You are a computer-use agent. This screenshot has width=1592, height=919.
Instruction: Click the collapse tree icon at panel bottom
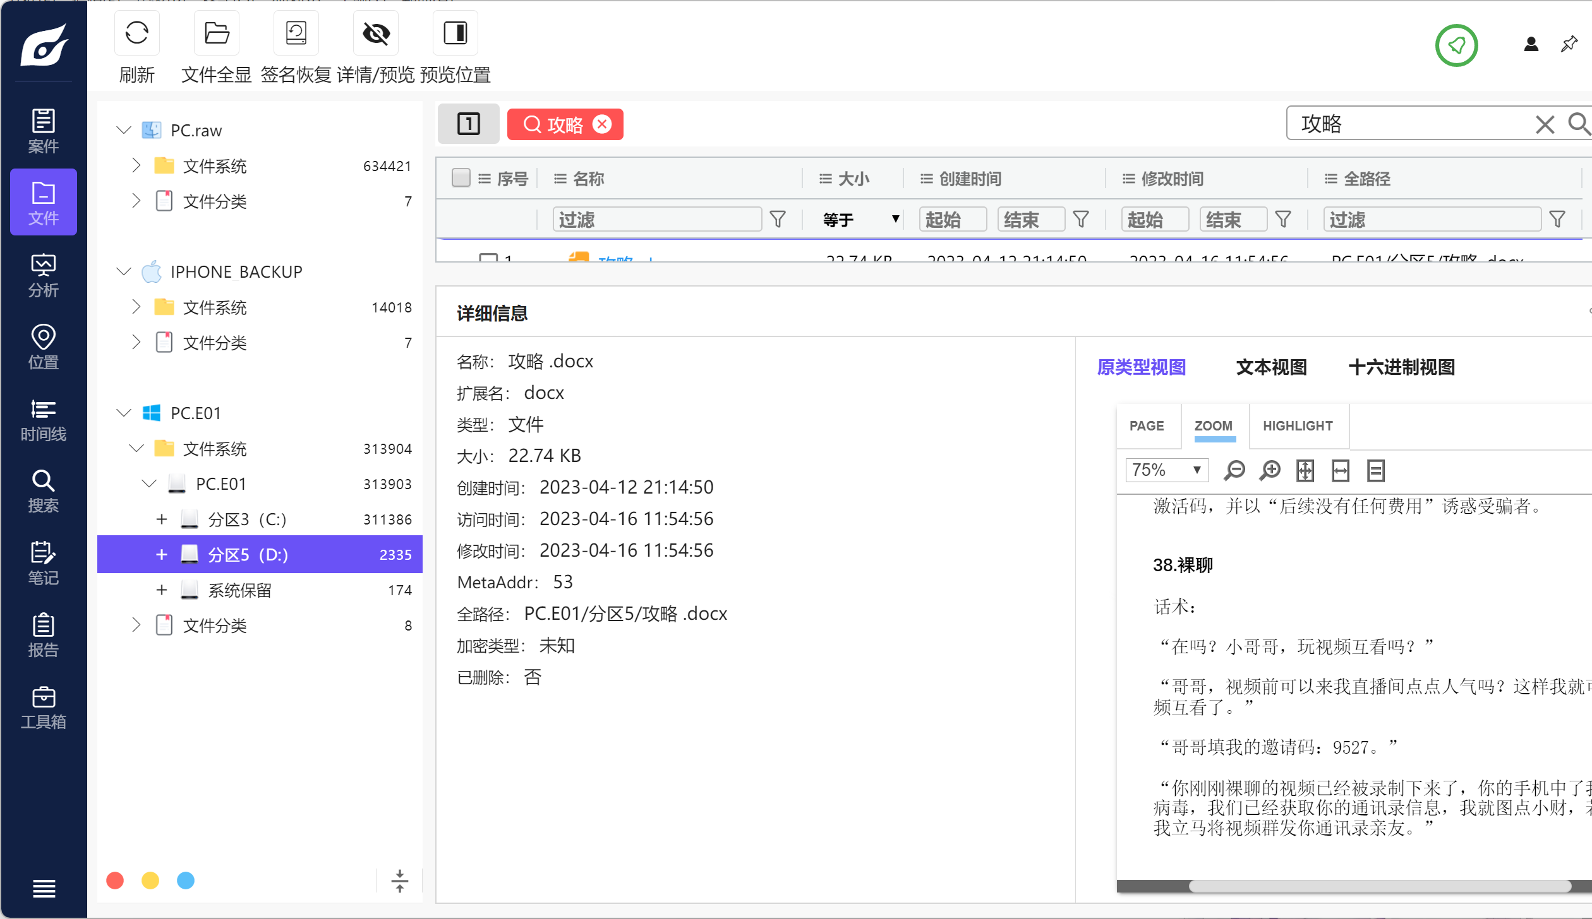pyautogui.click(x=400, y=880)
